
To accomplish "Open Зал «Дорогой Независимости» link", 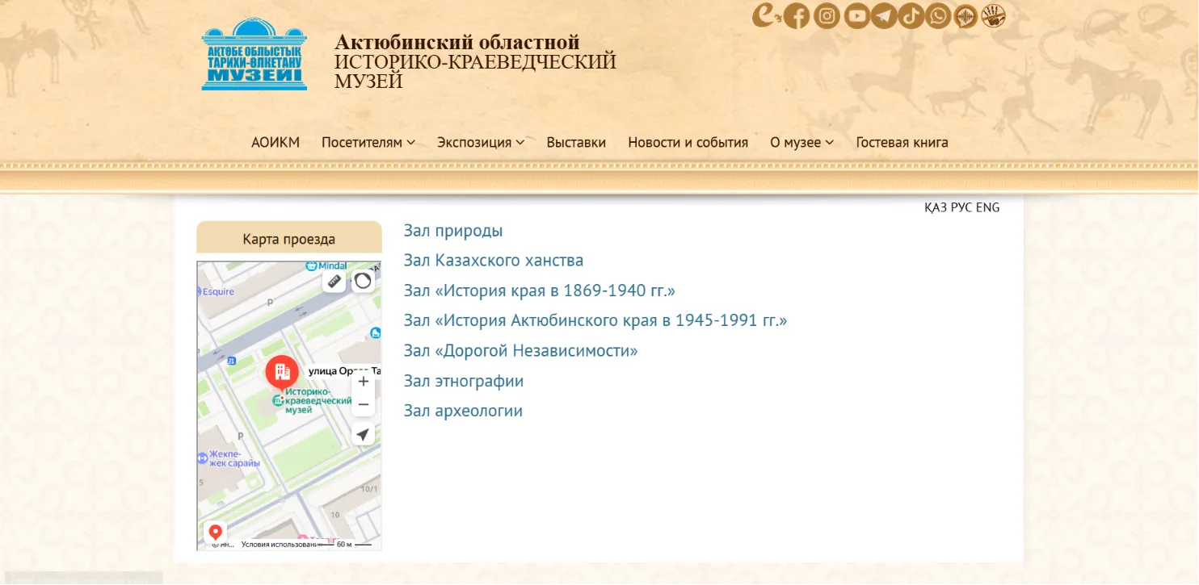I will (x=521, y=351).
